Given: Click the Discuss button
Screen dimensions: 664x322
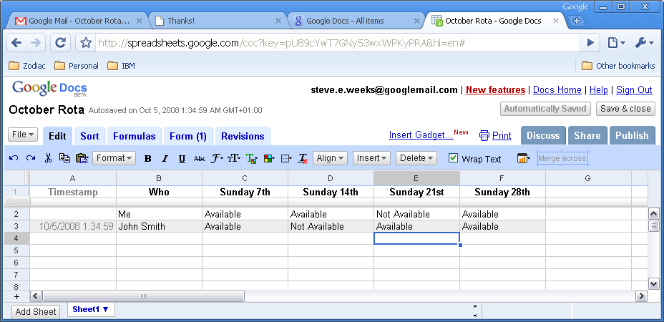Looking at the screenshot, I should 543,135.
